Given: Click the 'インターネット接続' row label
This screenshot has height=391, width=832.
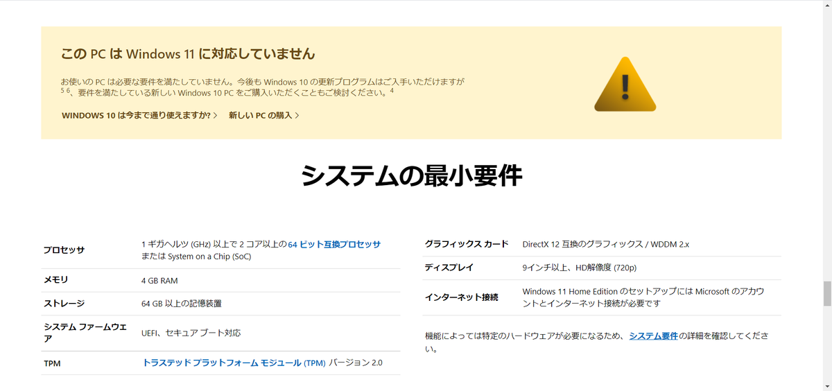Looking at the screenshot, I should click(461, 297).
